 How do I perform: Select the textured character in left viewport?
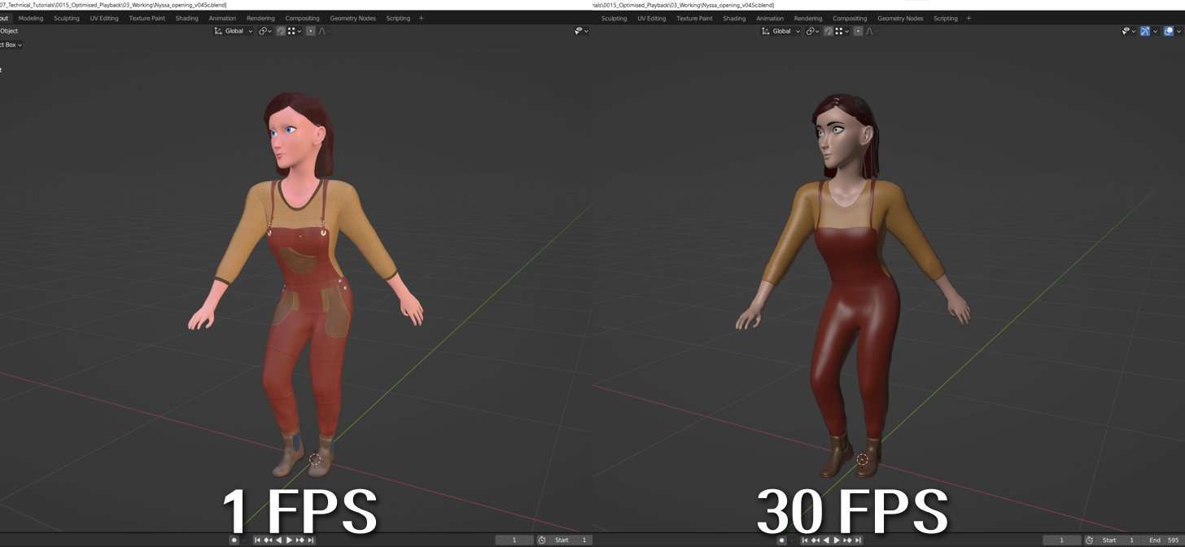click(x=308, y=285)
